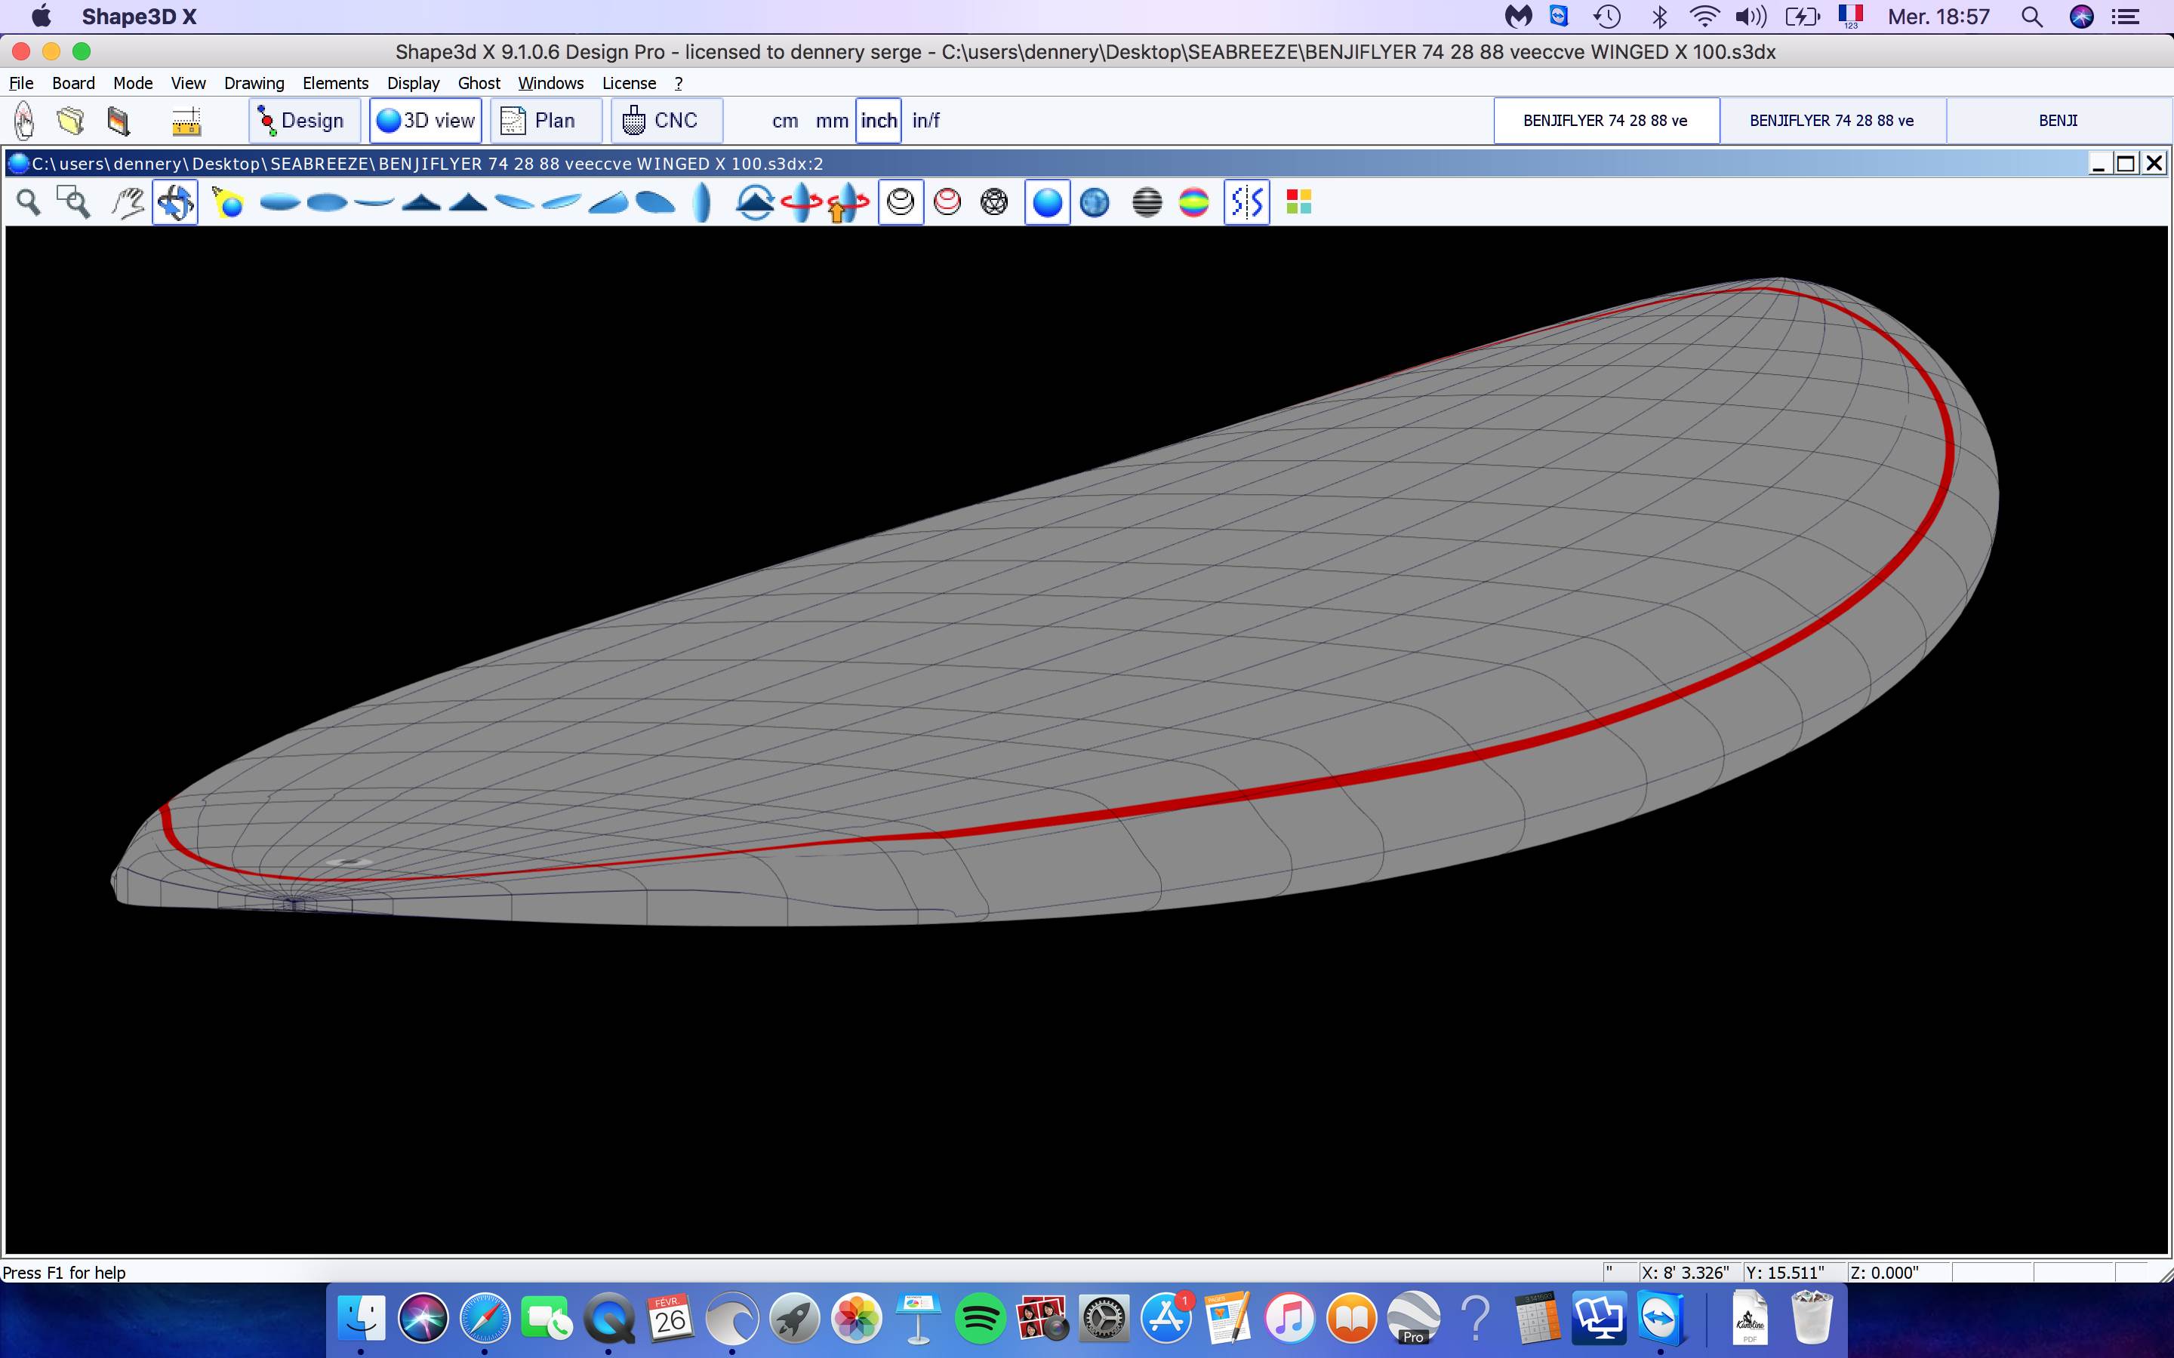Click the wireframe mesh sphere icon
The height and width of the screenshot is (1358, 2174).
click(x=994, y=202)
